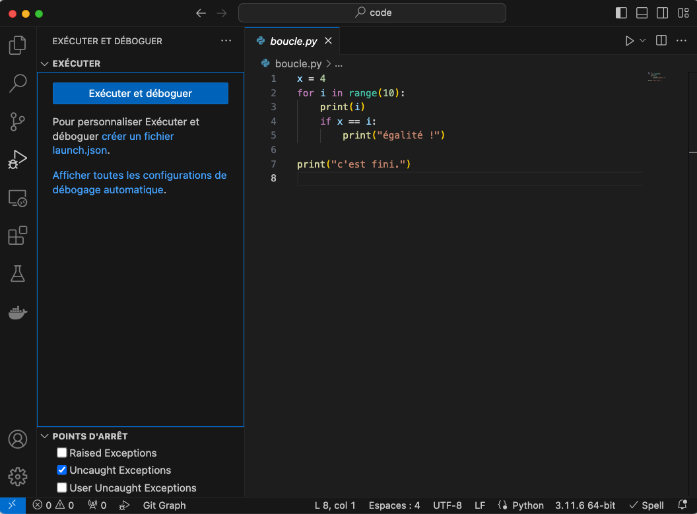The height and width of the screenshot is (514, 697).
Task: Click the créer un fichier launch.json link
Action: [137, 136]
